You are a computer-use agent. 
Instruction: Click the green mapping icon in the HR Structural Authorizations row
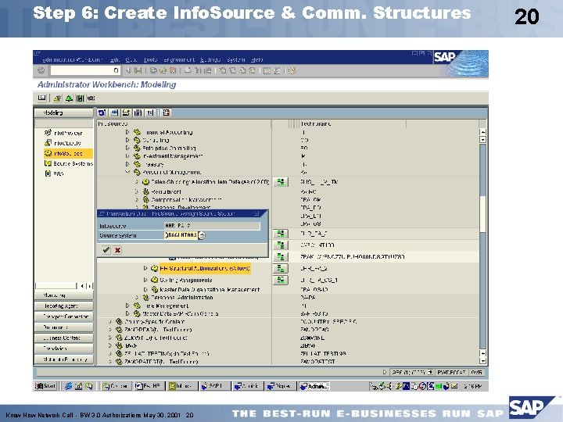tap(281, 268)
